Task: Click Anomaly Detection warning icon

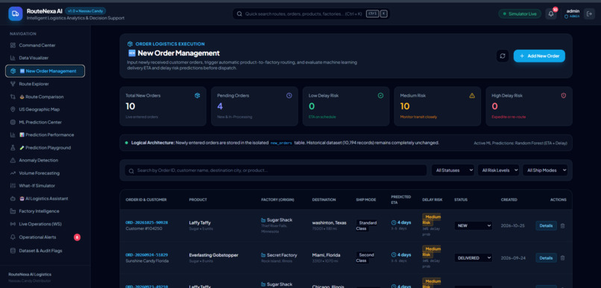Action: pos(13,160)
